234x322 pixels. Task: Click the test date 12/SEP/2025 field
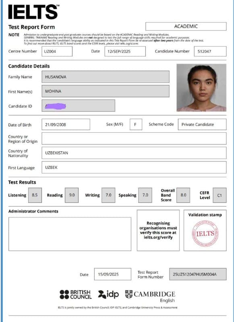click(125, 52)
